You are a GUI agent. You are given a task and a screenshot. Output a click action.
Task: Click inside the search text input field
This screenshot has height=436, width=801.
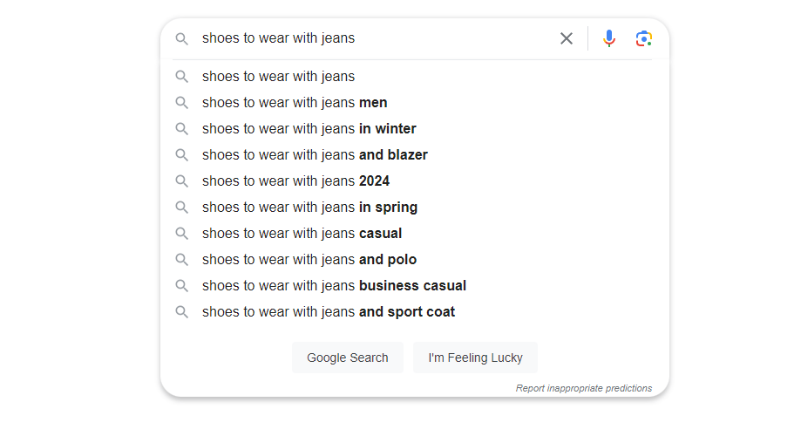tap(376, 38)
